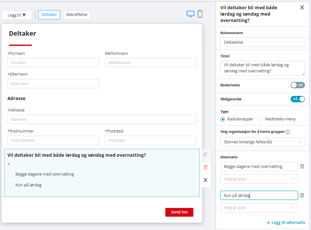This screenshot has width=311, height=230.
Task: Expand the Stornes kirkelige fellesråd dropdown
Action: pos(262,142)
